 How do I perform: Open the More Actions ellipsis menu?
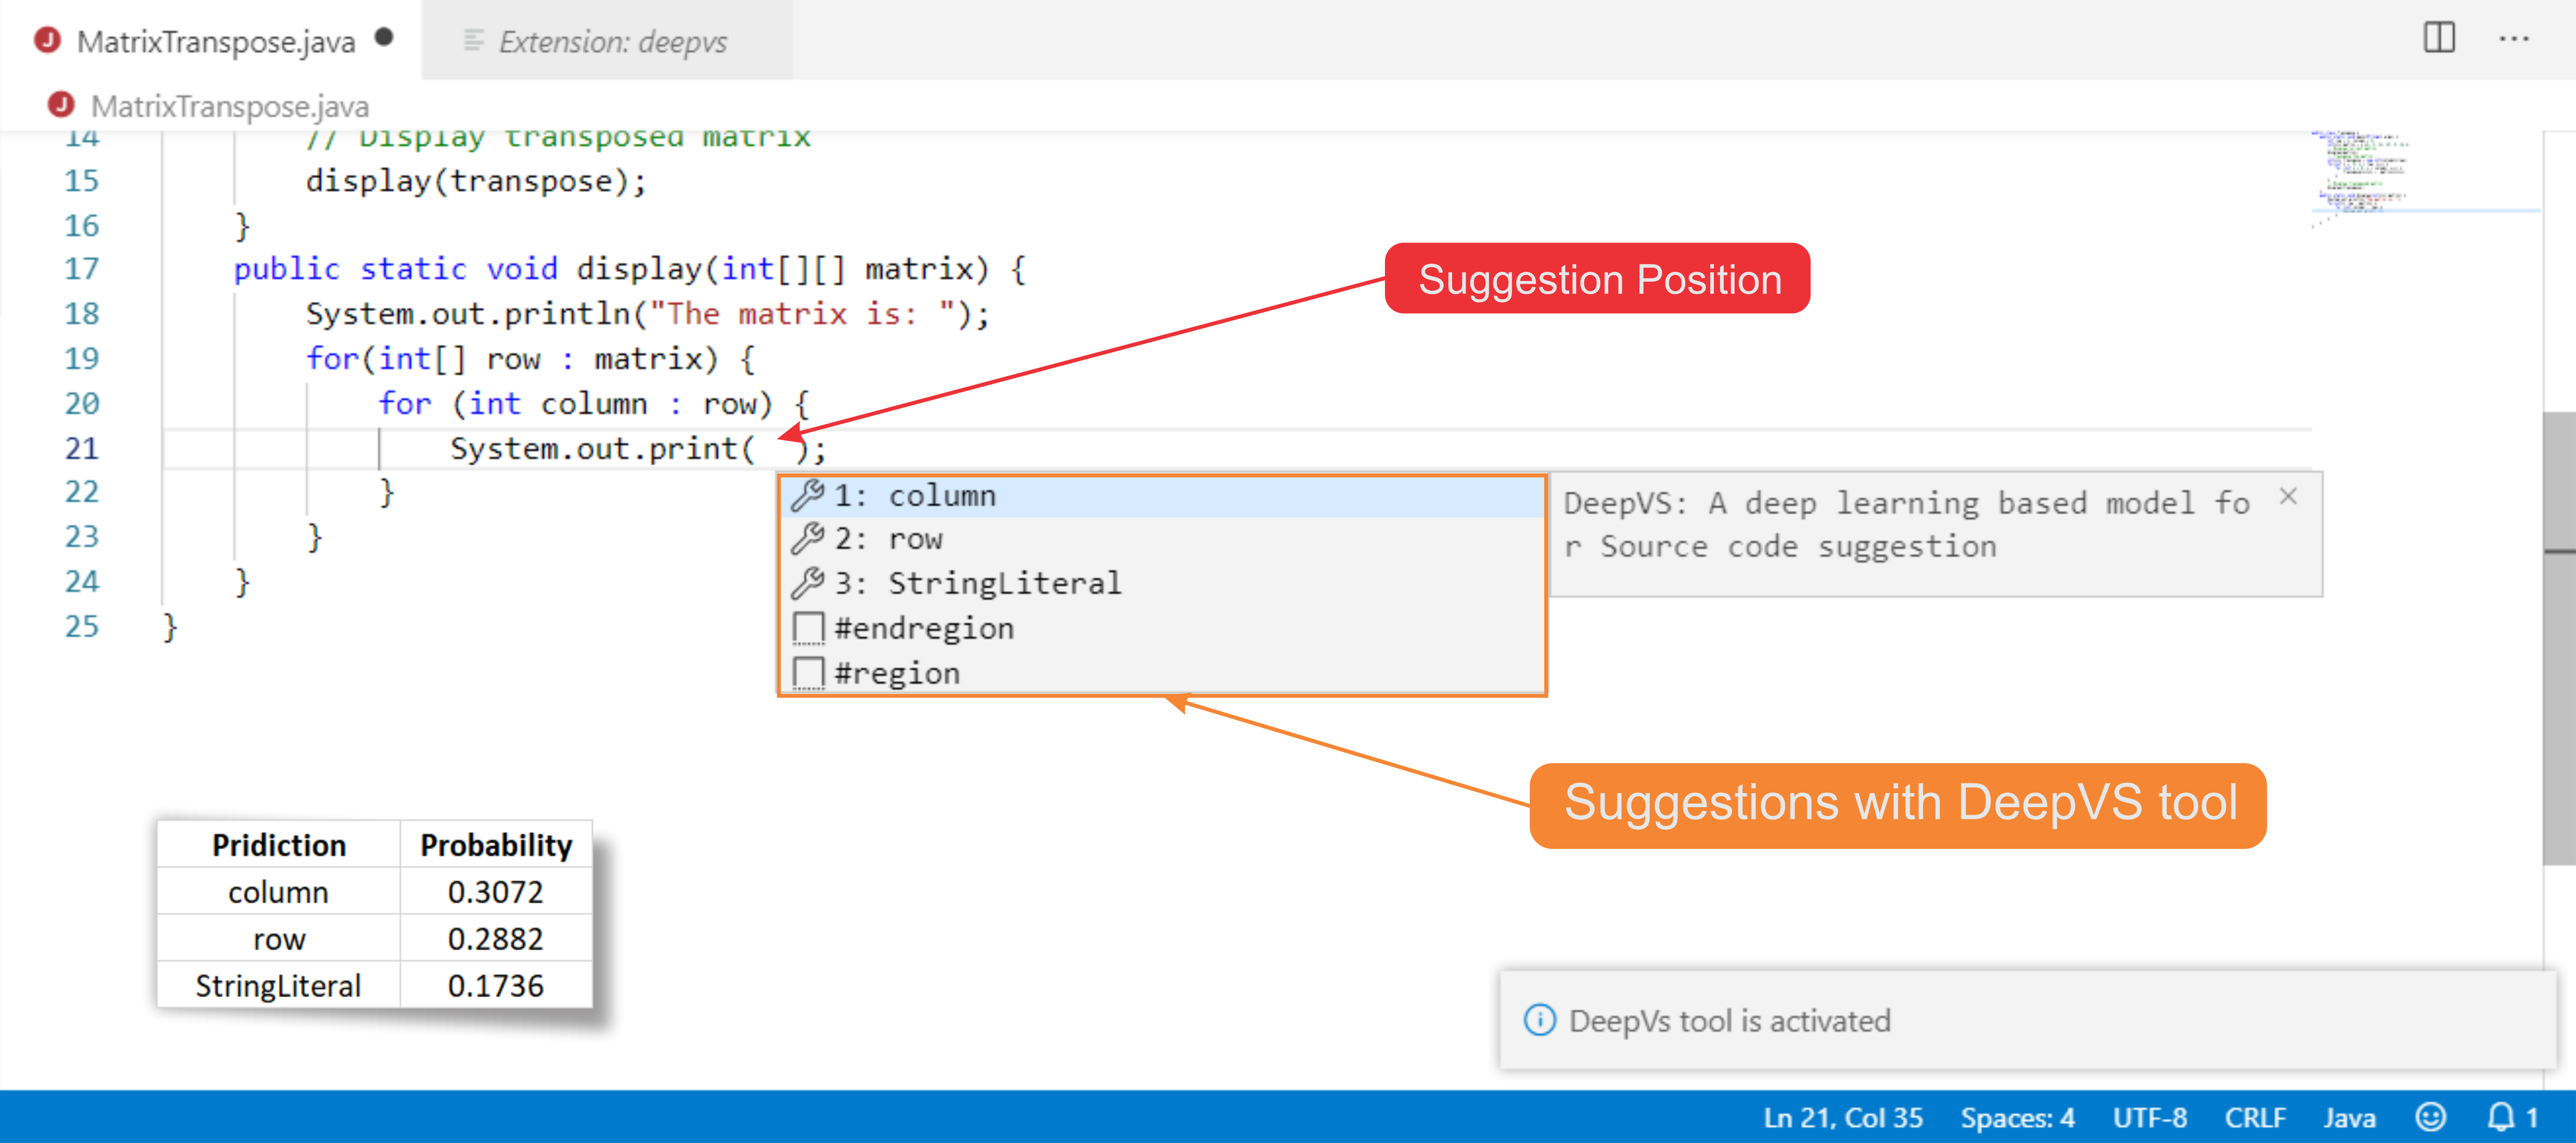pyautogui.click(x=2513, y=39)
